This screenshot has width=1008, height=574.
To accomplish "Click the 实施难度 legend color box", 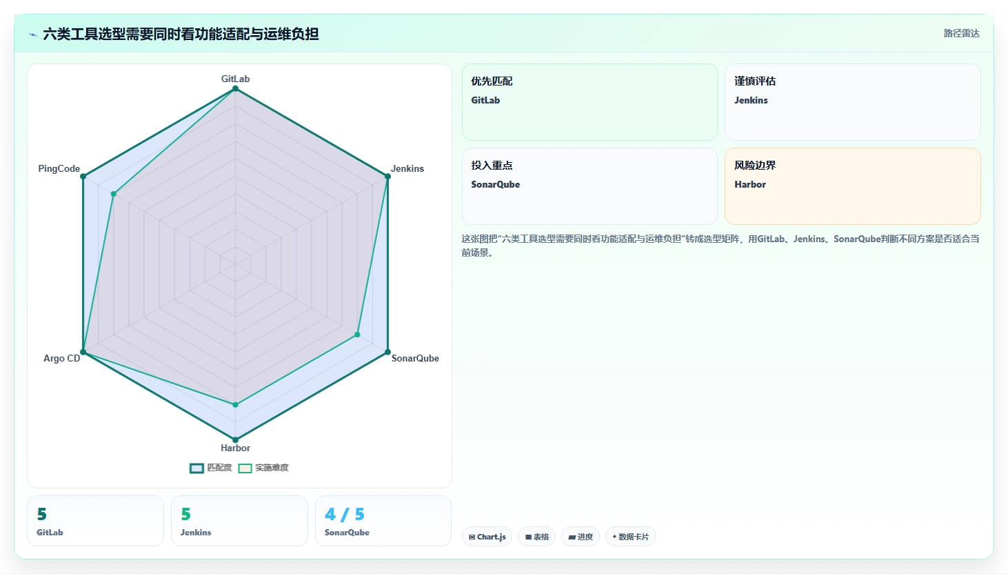I will click(x=245, y=468).
